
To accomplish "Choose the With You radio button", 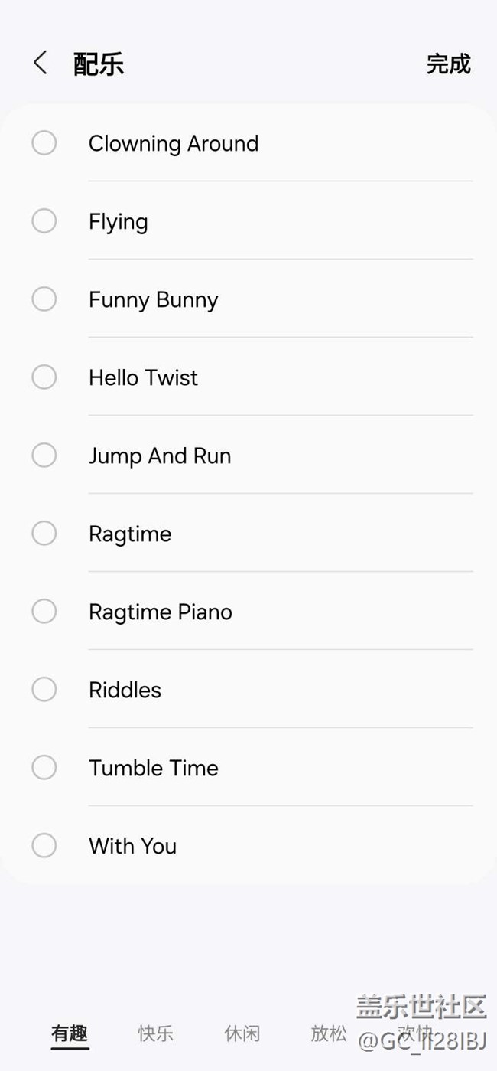I will [x=44, y=846].
